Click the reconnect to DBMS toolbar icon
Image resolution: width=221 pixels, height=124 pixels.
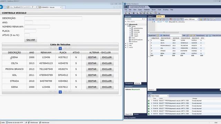point(159,13)
